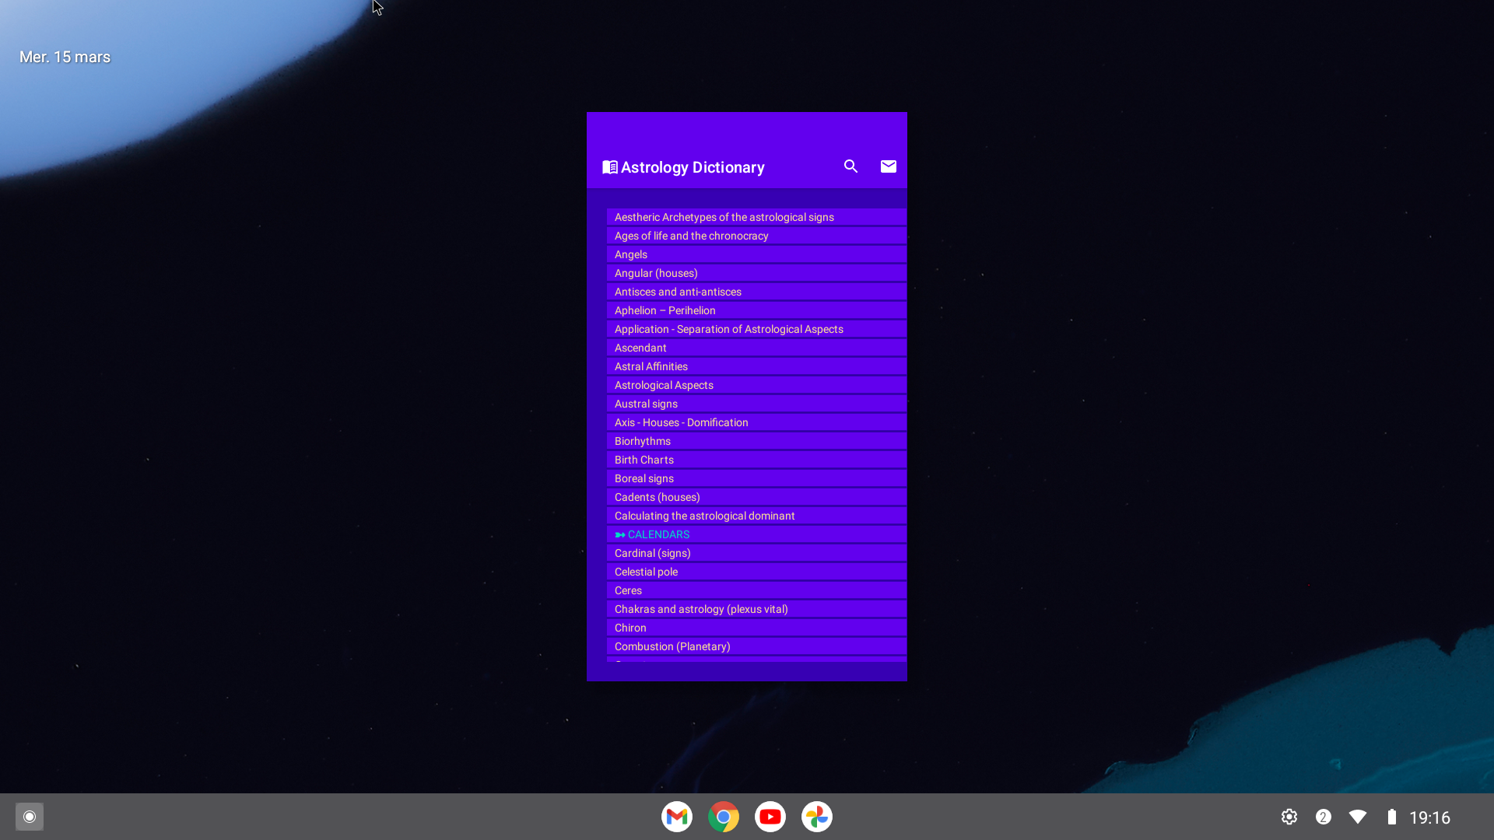Open the search icon in Astrology Dictionary
1494x840 pixels.
(x=850, y=166)
